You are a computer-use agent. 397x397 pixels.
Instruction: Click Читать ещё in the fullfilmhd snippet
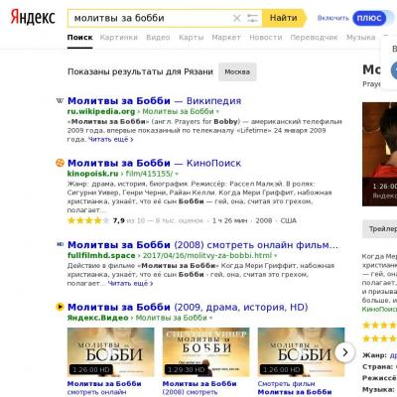coord(130,283)
